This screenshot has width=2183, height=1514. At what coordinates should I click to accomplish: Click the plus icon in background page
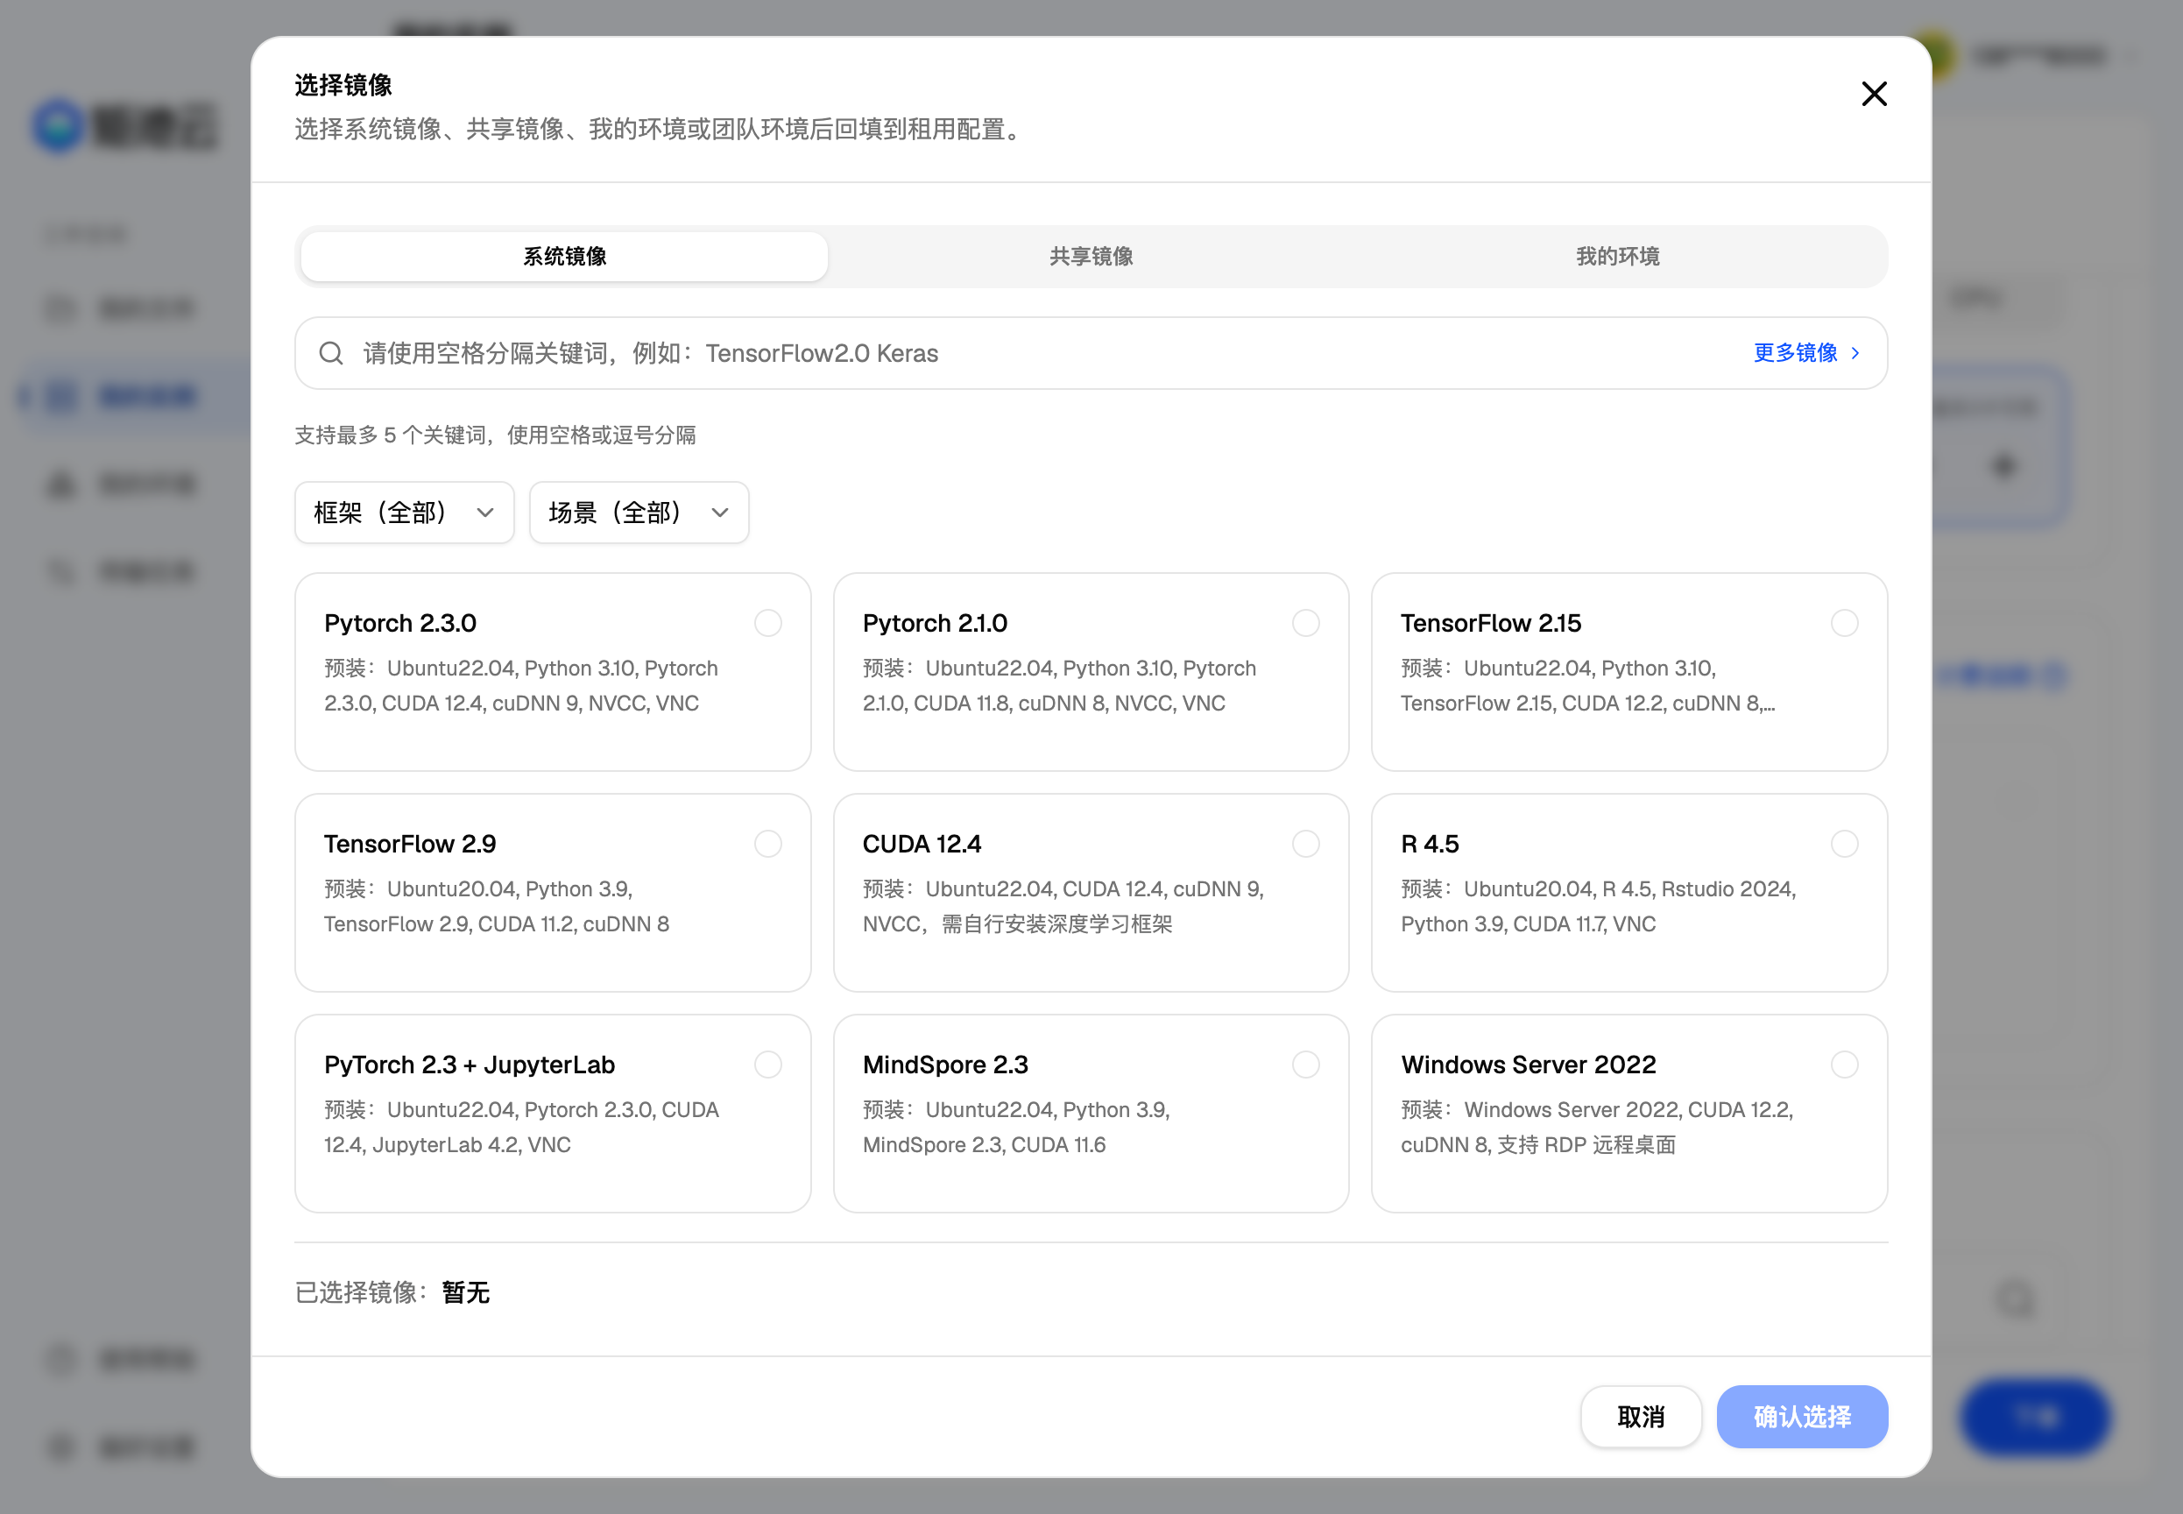pyautogui.click(x=2003, y=466)
